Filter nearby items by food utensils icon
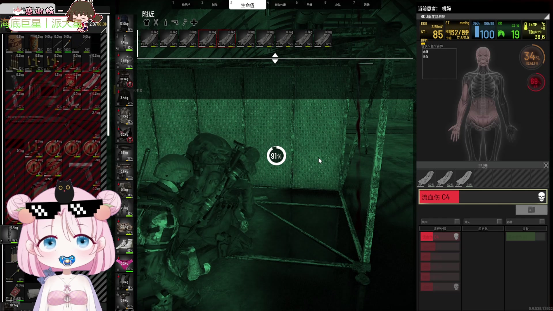 click(156, 22)
